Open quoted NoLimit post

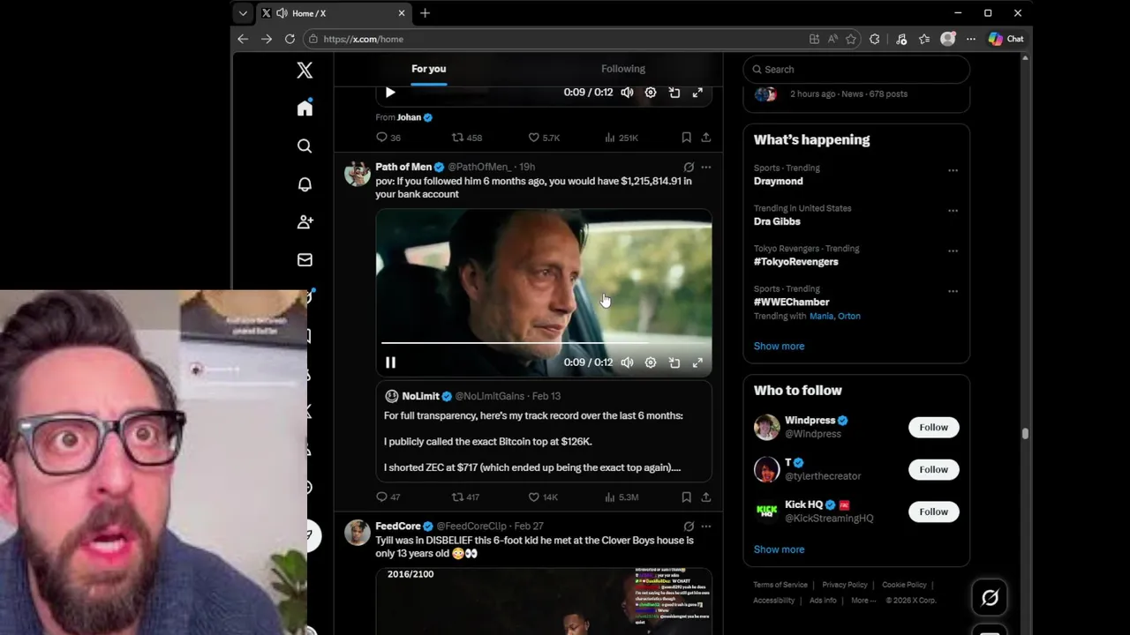(x=544, y=431)
